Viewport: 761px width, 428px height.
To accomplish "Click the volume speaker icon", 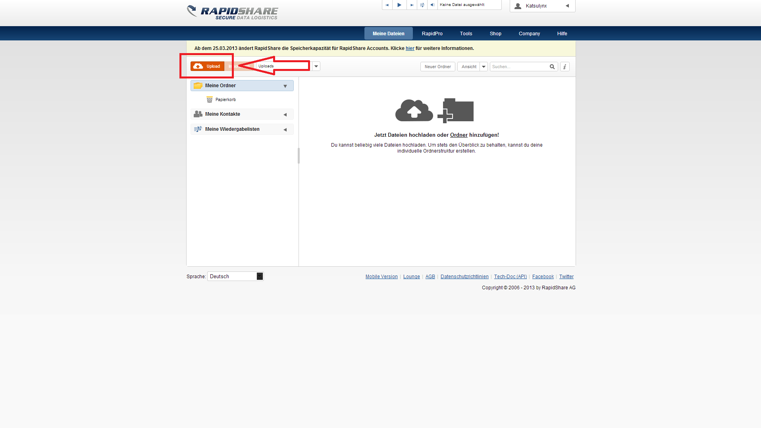I will point(432,5).
